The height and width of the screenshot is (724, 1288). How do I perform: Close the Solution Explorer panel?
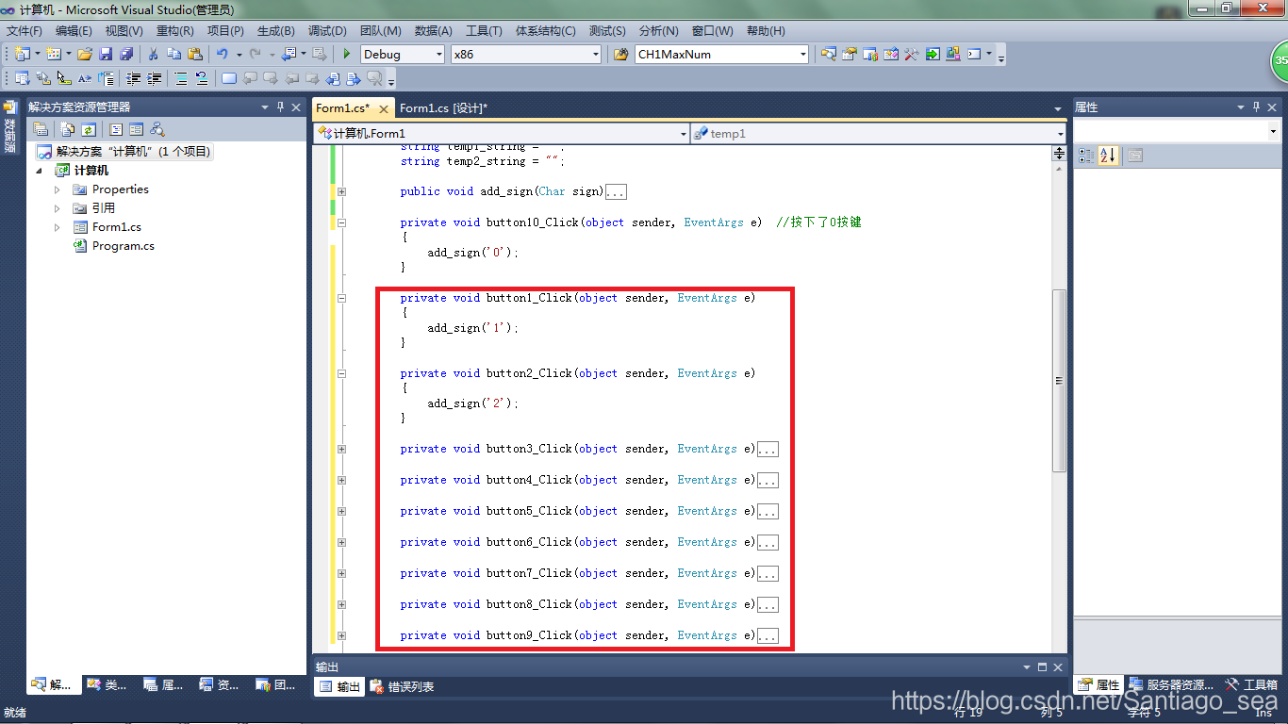(x=296, y=107)
